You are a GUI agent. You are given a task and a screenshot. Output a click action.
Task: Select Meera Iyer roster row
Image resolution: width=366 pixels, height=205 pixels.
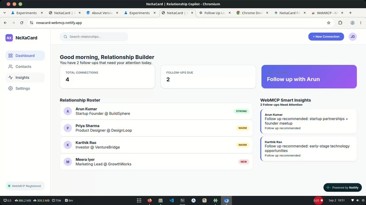coord(156,162)
